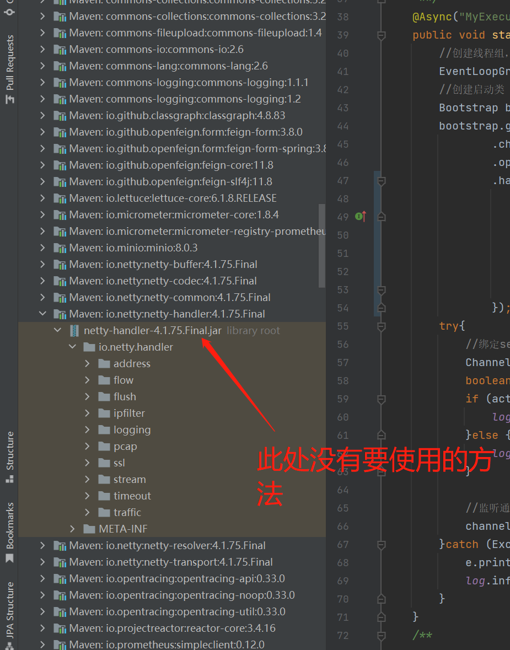Expand Maven commons-lang 2.6 library
510x650 pixels.
click(x=42, y=66)
